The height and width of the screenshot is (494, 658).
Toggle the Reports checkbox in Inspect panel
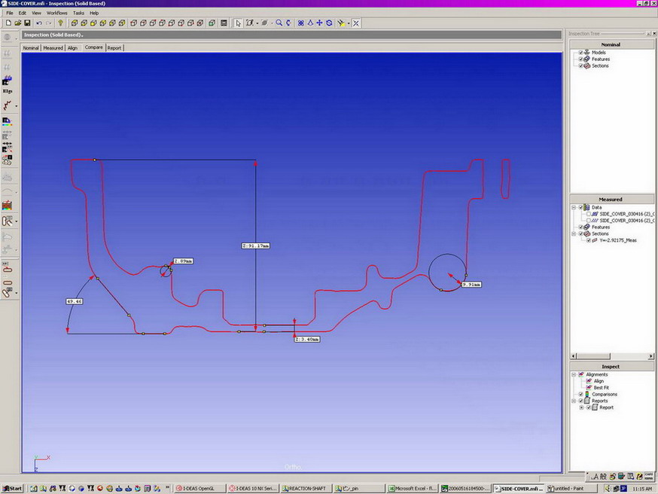coord(580,401)
